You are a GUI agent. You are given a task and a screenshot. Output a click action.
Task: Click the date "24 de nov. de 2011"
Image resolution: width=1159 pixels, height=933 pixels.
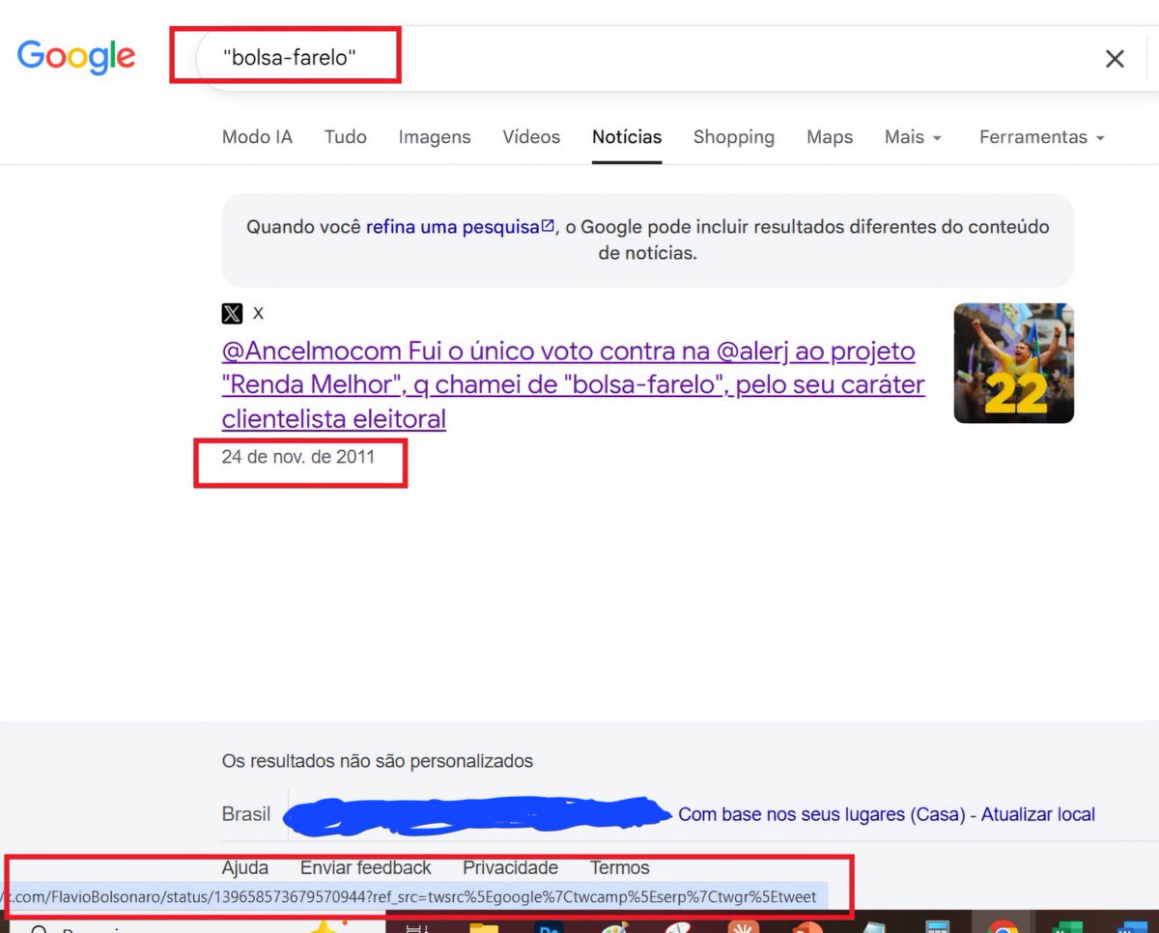[297, 457]
